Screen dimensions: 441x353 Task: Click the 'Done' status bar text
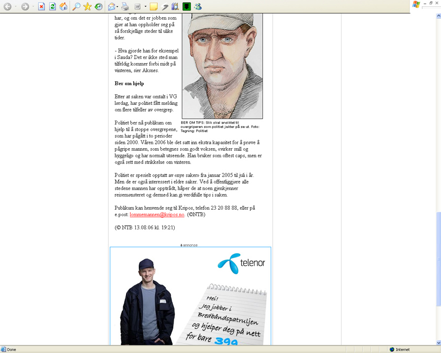11,350
